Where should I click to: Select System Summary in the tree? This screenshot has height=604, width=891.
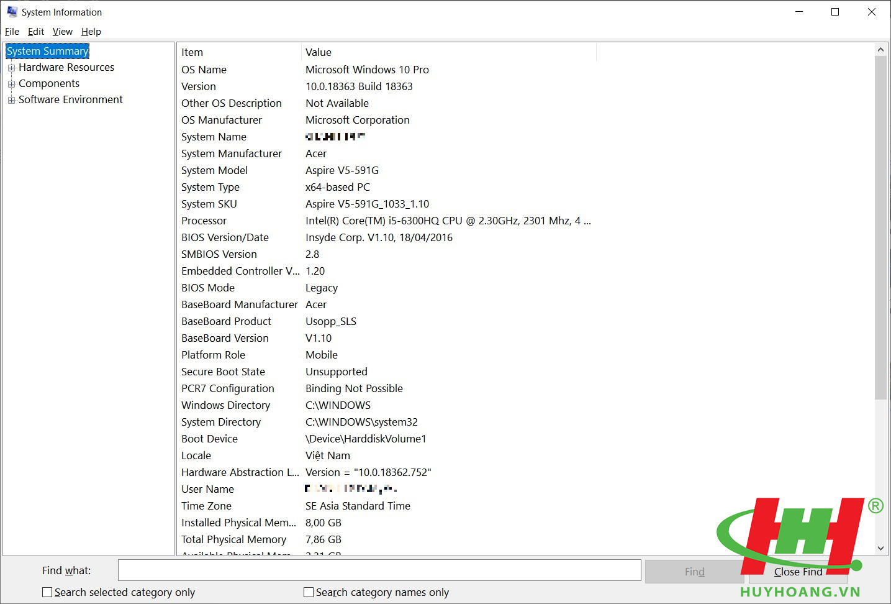pyautogui.click(x=48, y=51)
